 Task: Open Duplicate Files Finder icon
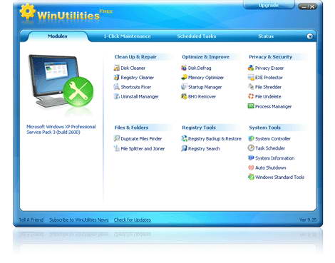[x=117, y=138]
